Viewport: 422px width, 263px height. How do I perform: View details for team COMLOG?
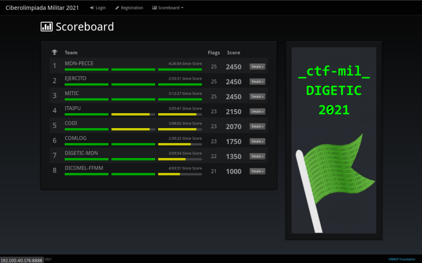tap(257, 141)
